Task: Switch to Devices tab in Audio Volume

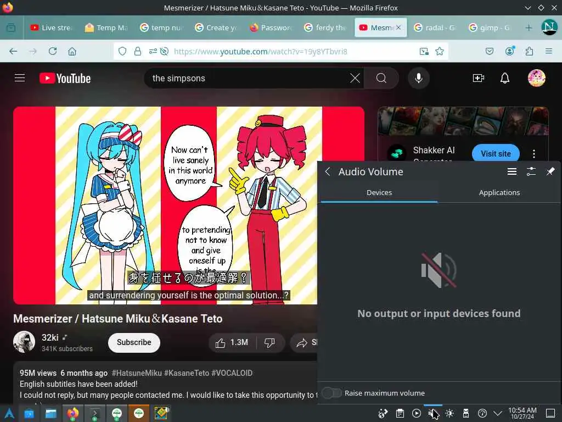Action: 379,193
